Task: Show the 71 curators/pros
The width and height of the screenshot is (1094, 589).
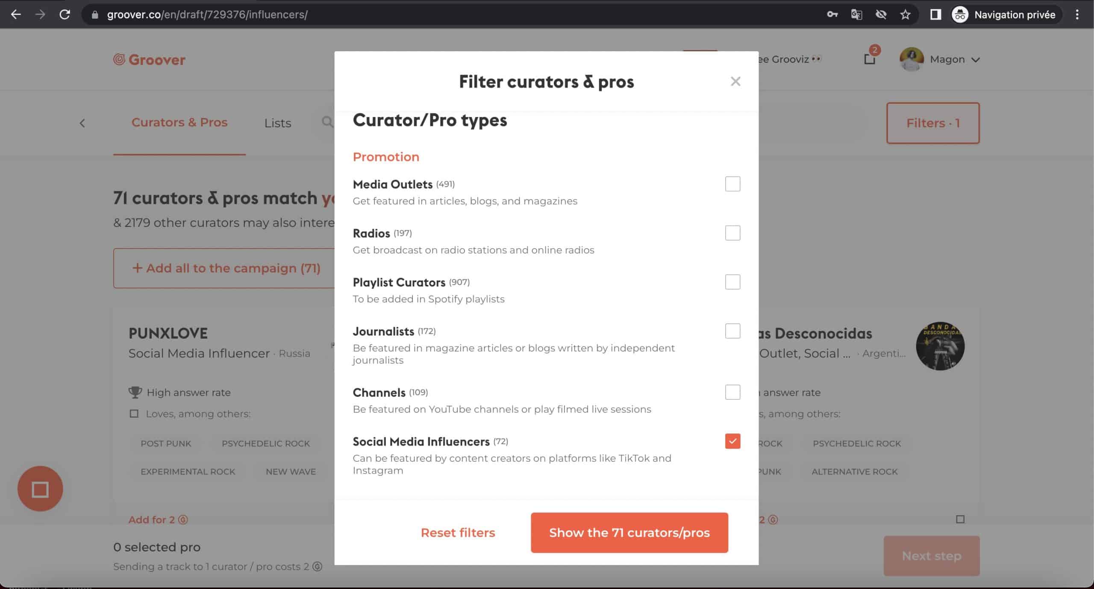Action: [629, 533]
